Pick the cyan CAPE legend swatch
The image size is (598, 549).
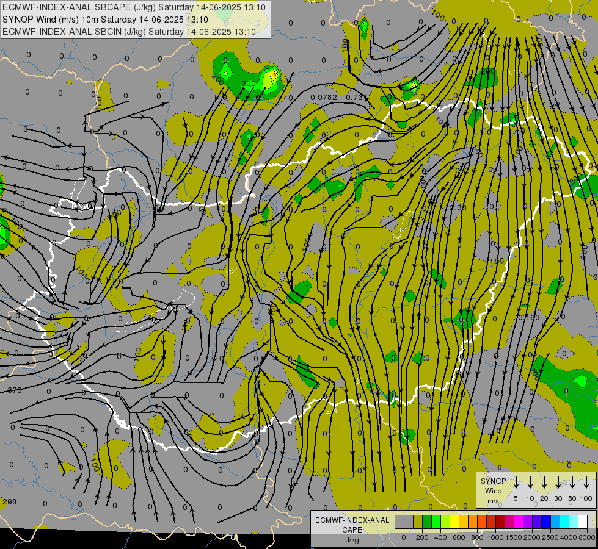point(564,522)
